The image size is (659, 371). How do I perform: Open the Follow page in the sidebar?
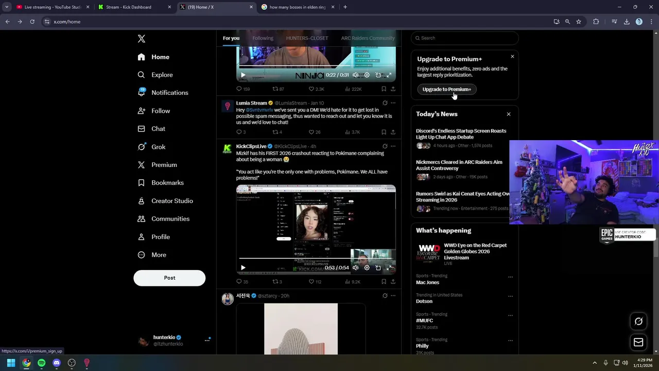click(x=153, y=111)
